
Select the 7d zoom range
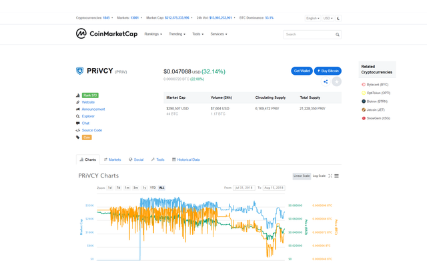click(x=118, y=188)
